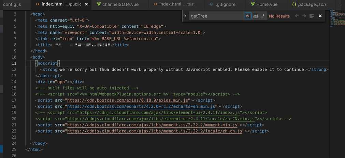Image resolution: width=345 pixels, height=158 pixels.
Task: Expand the replace field toggle arrow
Action: tap(185, 16)
